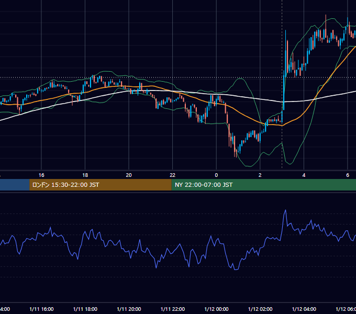This screenshot has height=314, width=356.
Task: Click the 1/11 18:00 date label
Action: [85, 309]
